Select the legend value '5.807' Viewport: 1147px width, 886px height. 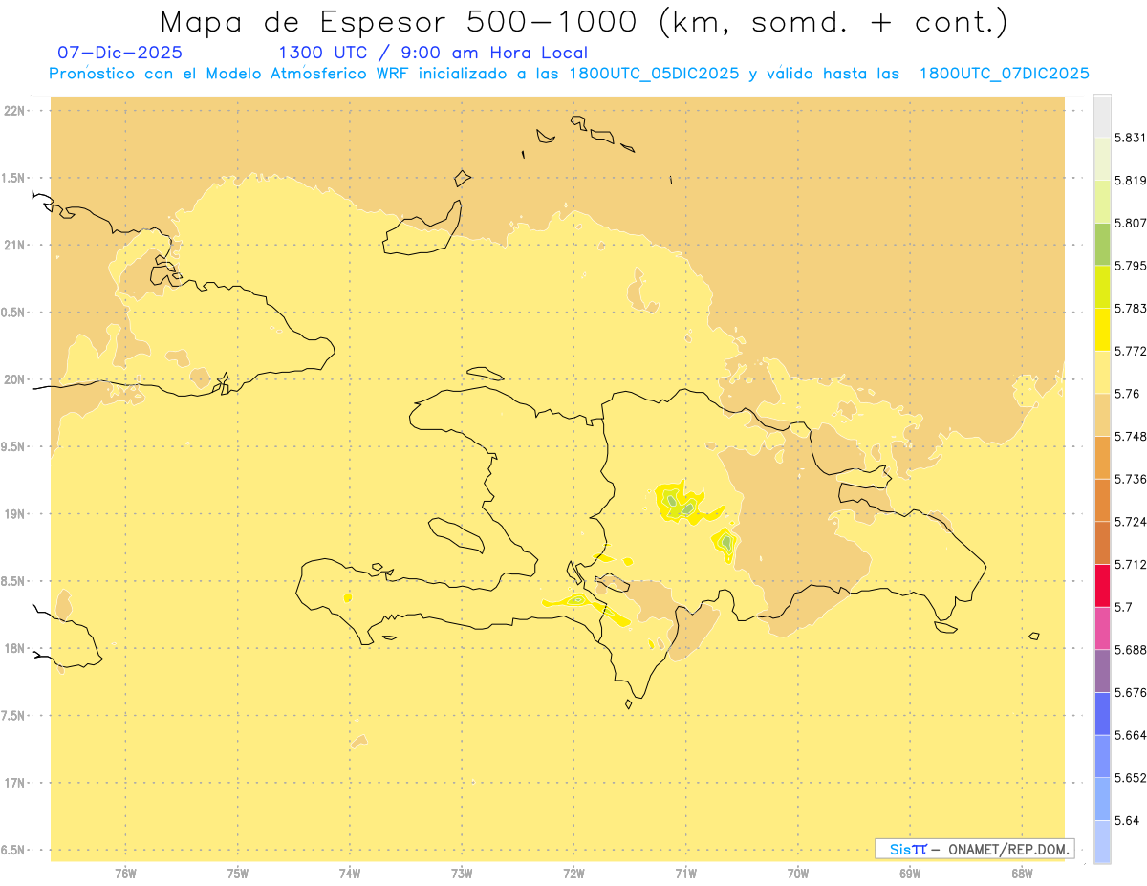pos(1131,223)
